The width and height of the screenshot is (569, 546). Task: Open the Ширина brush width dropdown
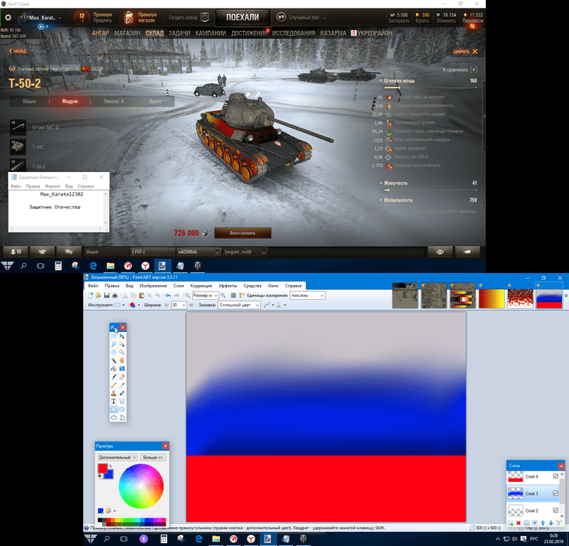(x=179, y=305)
